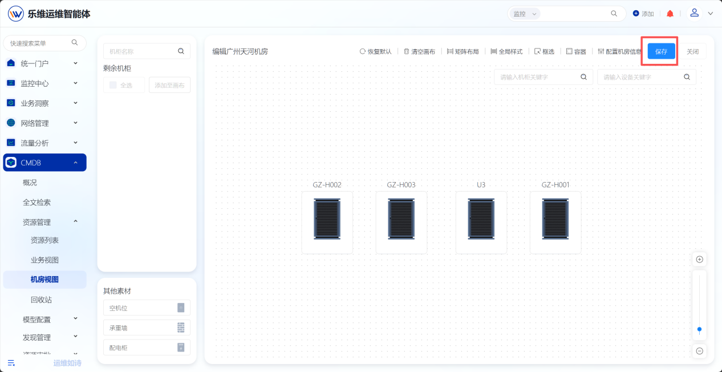Select the 空机位 material icon
The height and width of the screenshot is (372, 722).
click(181, 308)
